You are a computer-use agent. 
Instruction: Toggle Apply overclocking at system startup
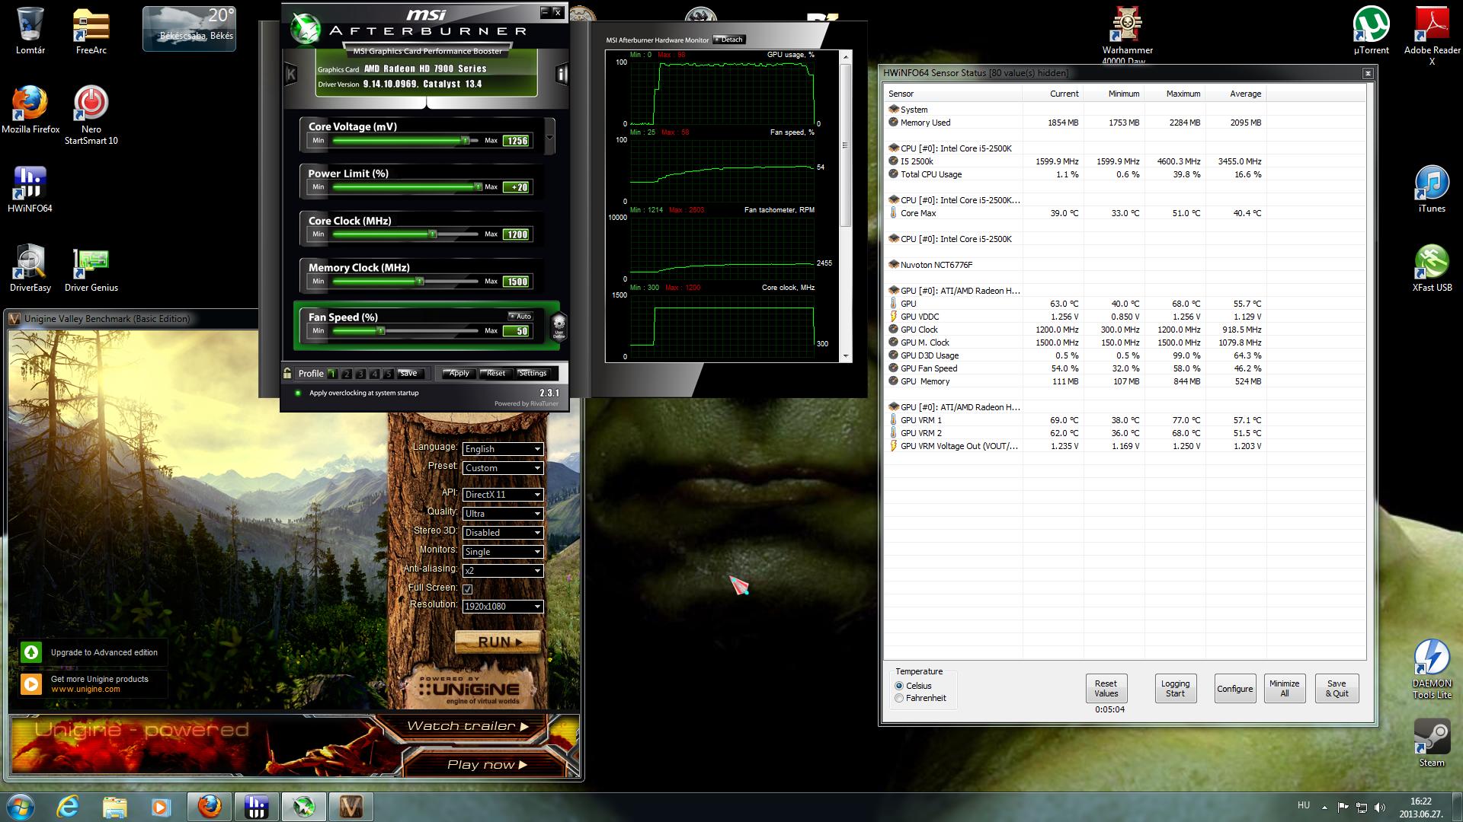click(298, 393)
